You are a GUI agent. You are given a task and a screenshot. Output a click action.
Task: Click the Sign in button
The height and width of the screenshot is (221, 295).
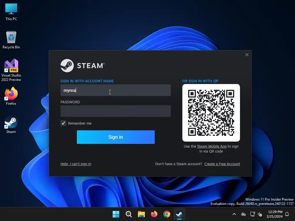coord(116,137)
